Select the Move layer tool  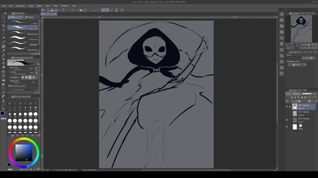click(3, 30)
